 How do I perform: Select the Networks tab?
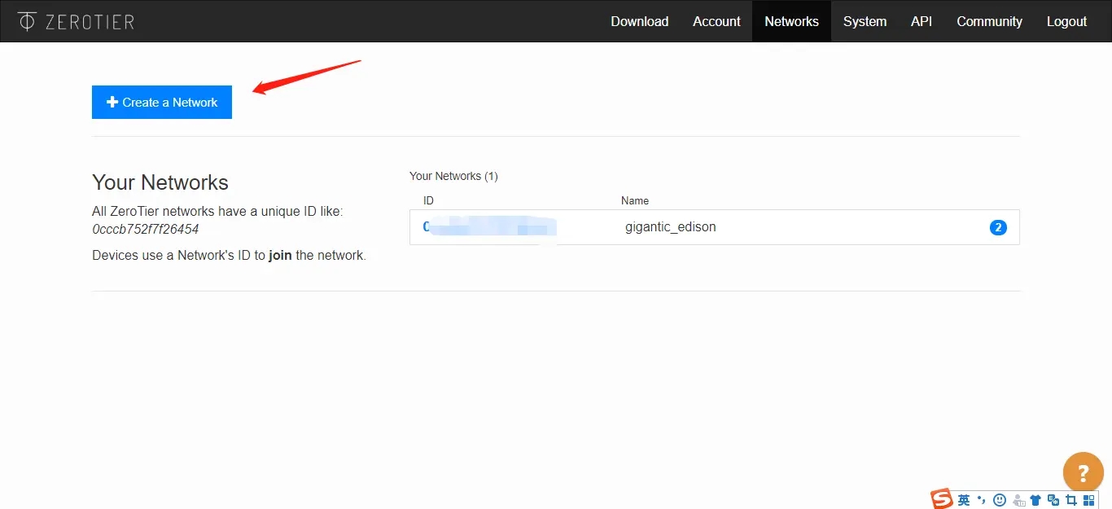791,21
